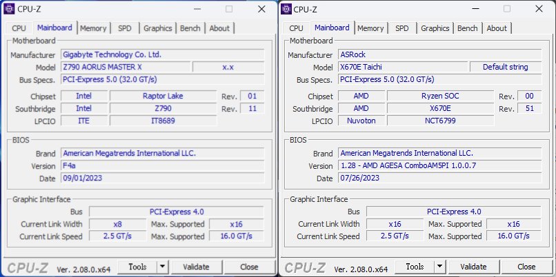Open Bench tab in left window
The image size is (556, 277).
point(190,28)
